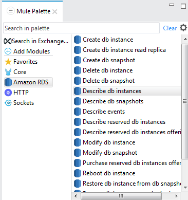The height and width of the screenshot is (200, 188).
Task: Click icon beside Purchase reserved db instances offering
Action: [x=78, y=163]
